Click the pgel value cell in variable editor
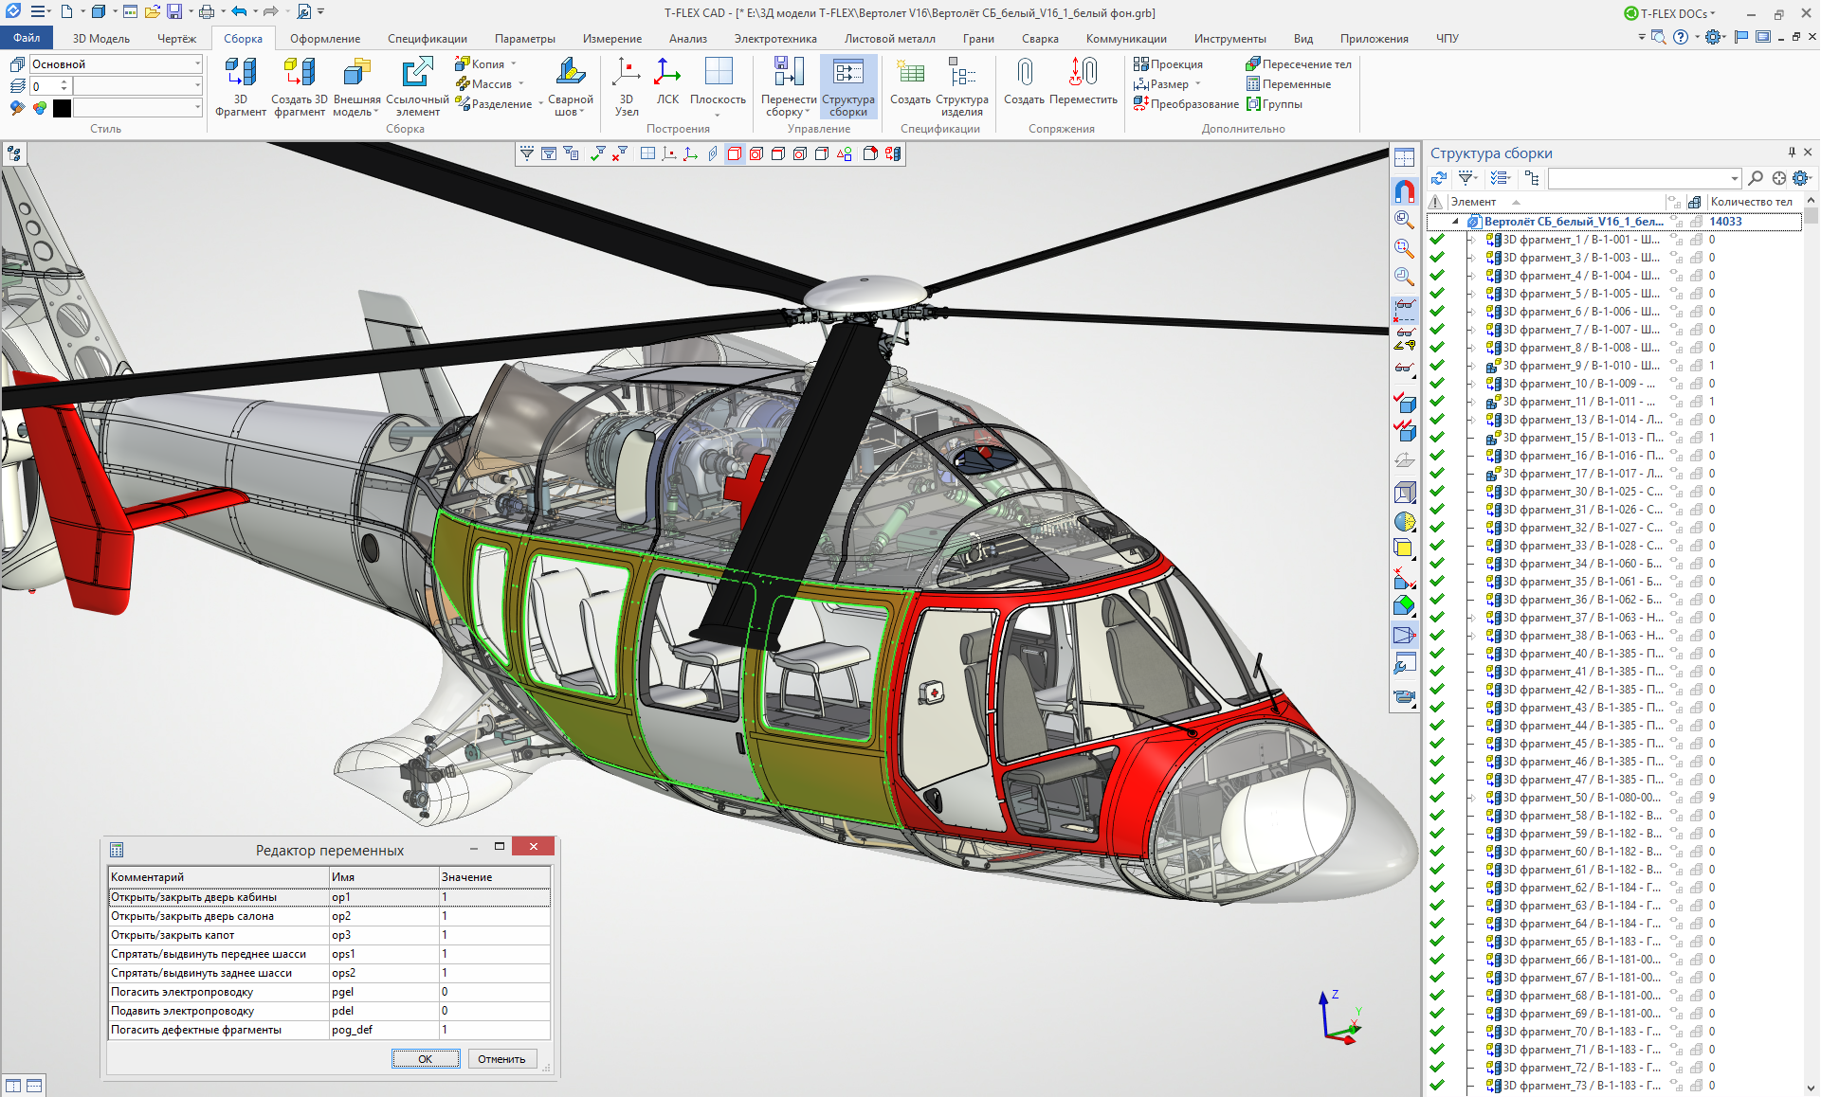This screenshot has height=1097, width=1821. (494, 992)
